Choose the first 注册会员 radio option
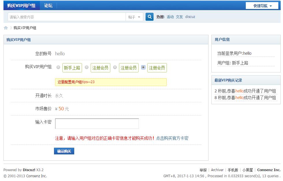Screen dimensions: 283x181 click(x=87, y=67)
